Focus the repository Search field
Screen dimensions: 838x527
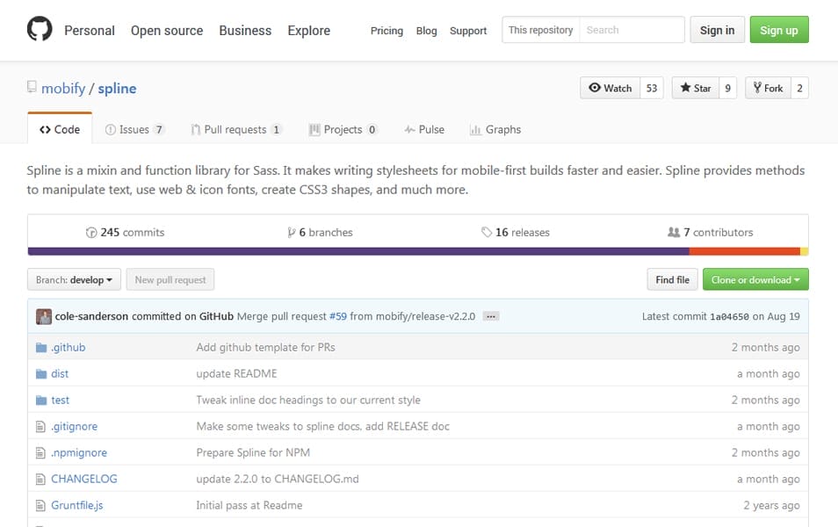(x=632, y=30)
